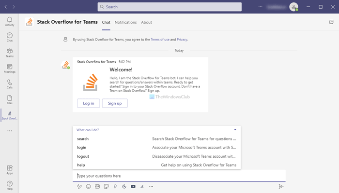Open Teams in the sidebar
Image resolution: width=339 pixels, height=193 pixels.
(10, 53)
